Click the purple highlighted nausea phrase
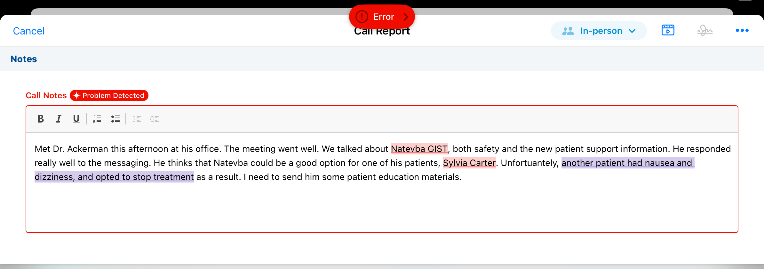 [x=627, y=163]
